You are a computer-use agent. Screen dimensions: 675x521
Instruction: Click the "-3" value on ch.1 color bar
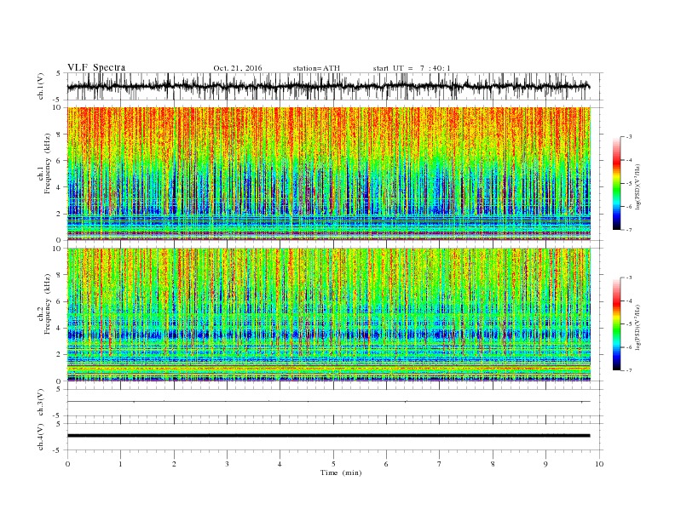tap(629, 137)
